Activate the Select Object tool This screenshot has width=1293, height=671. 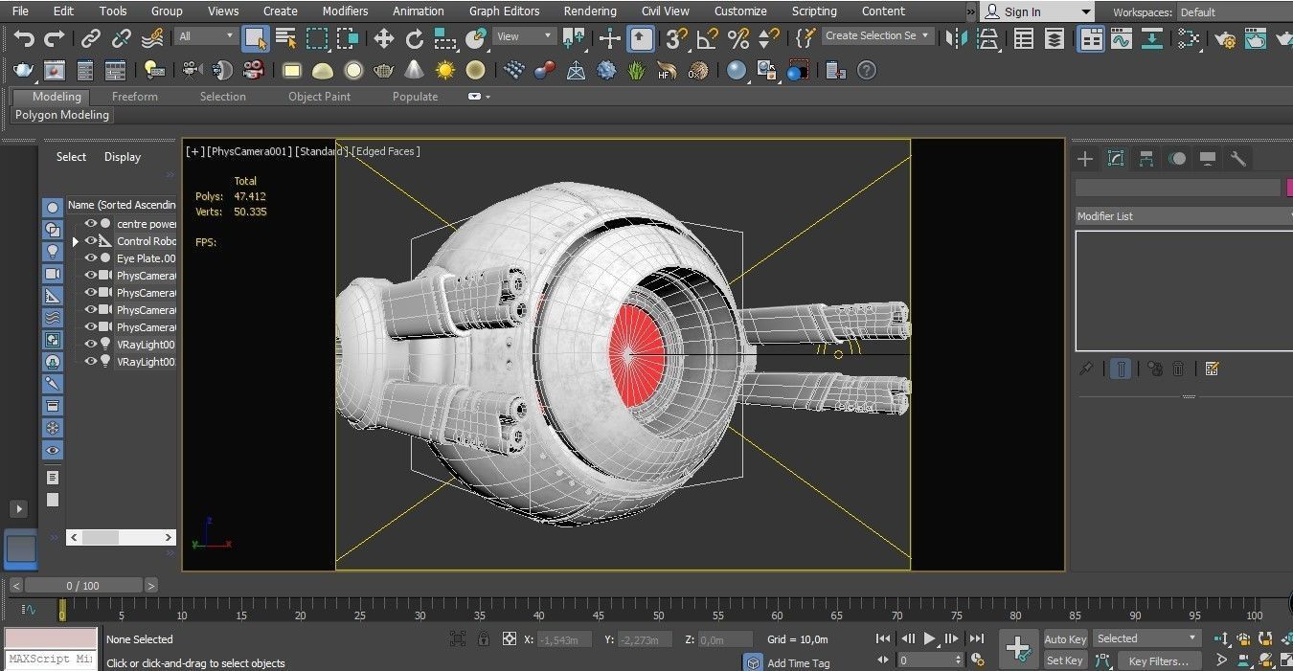[255, 38]
